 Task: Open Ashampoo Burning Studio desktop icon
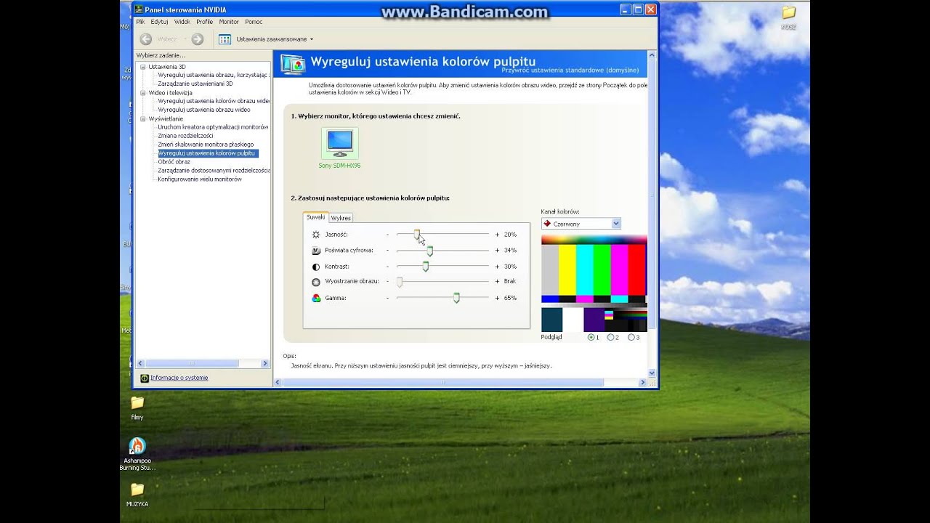pos(137,445)
